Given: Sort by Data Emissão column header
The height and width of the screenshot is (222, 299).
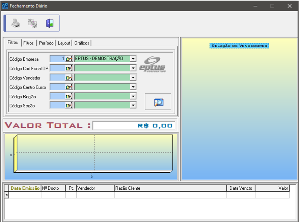Looking at the screenshot, I should (25, 188).
